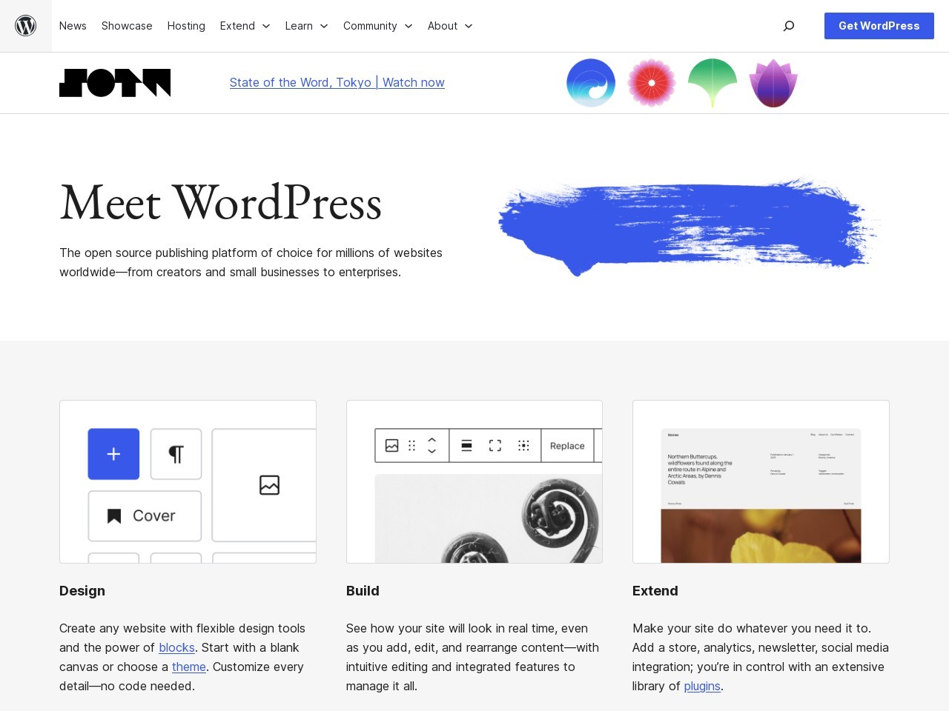Click the purple tulip logo icon
949x711 pixels.
773,83
